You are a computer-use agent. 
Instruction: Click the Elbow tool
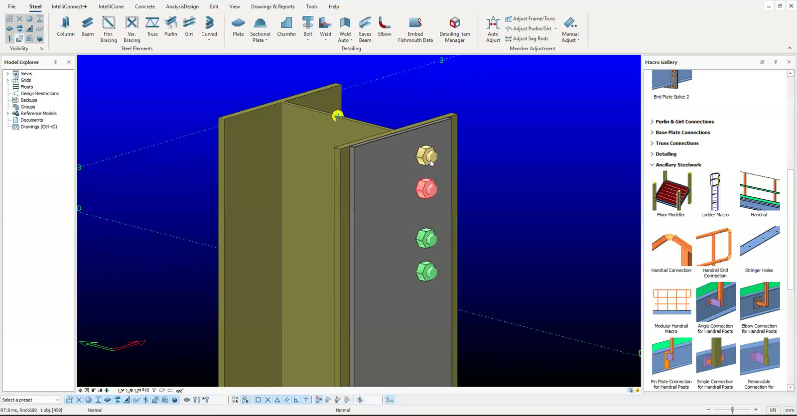click(x=385, y=27)
